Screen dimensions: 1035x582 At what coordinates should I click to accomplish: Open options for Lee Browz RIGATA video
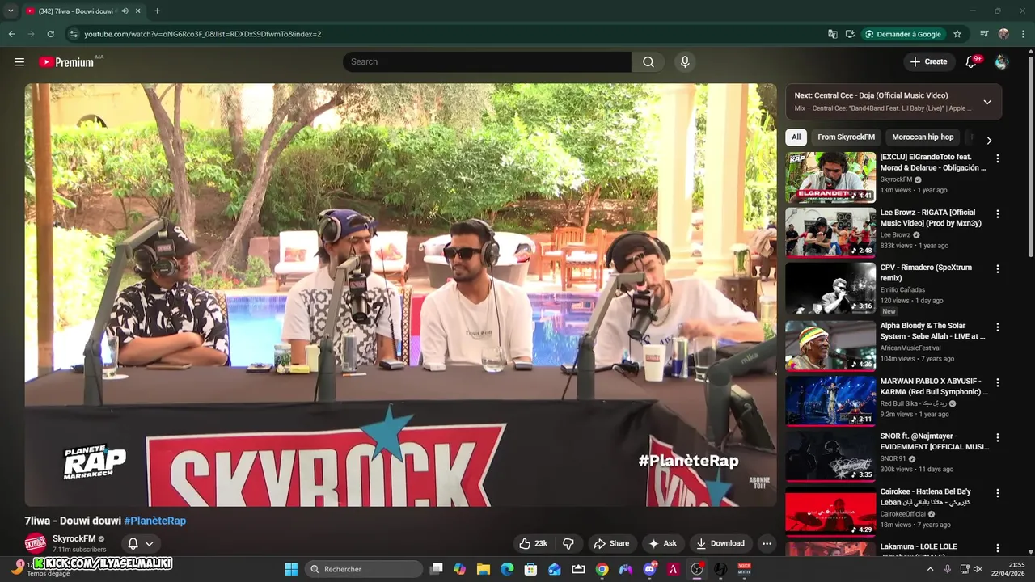[x=997, y=214]
